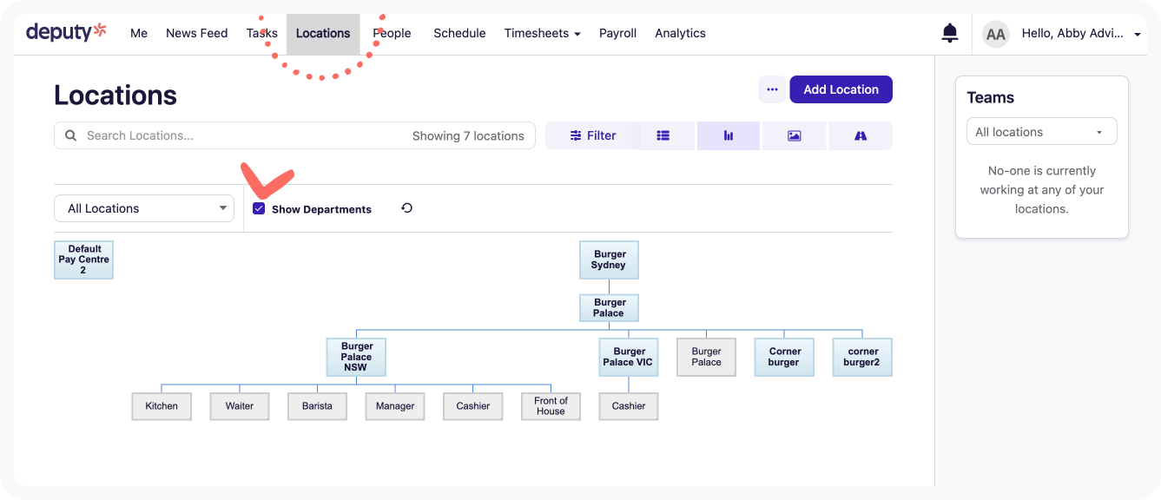
Task: Open the map road view icon
Action: coord(861,135)
